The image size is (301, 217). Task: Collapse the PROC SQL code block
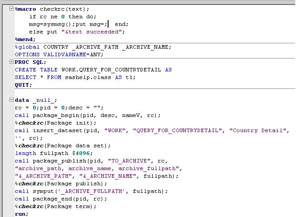pos(11,62)
